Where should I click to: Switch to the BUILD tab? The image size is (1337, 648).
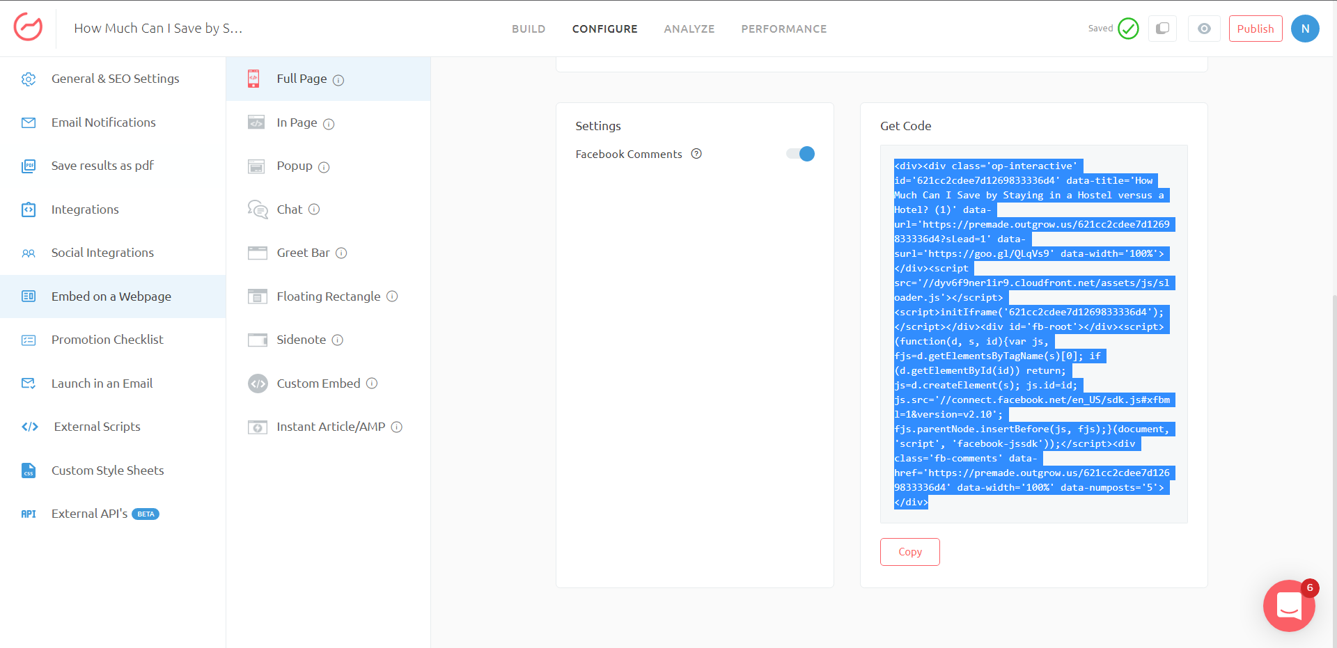(529, 29)
